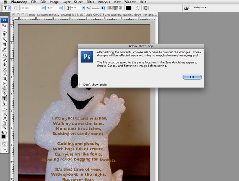This screenshot has height=181, width=239.
Task: Select the Magic Wand tool
Action: [4, 40]
